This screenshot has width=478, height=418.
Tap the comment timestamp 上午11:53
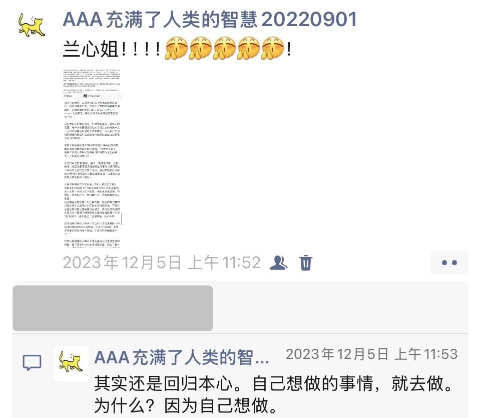click(426, 354)
